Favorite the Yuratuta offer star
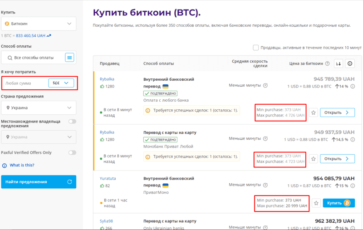 point(316,203)
